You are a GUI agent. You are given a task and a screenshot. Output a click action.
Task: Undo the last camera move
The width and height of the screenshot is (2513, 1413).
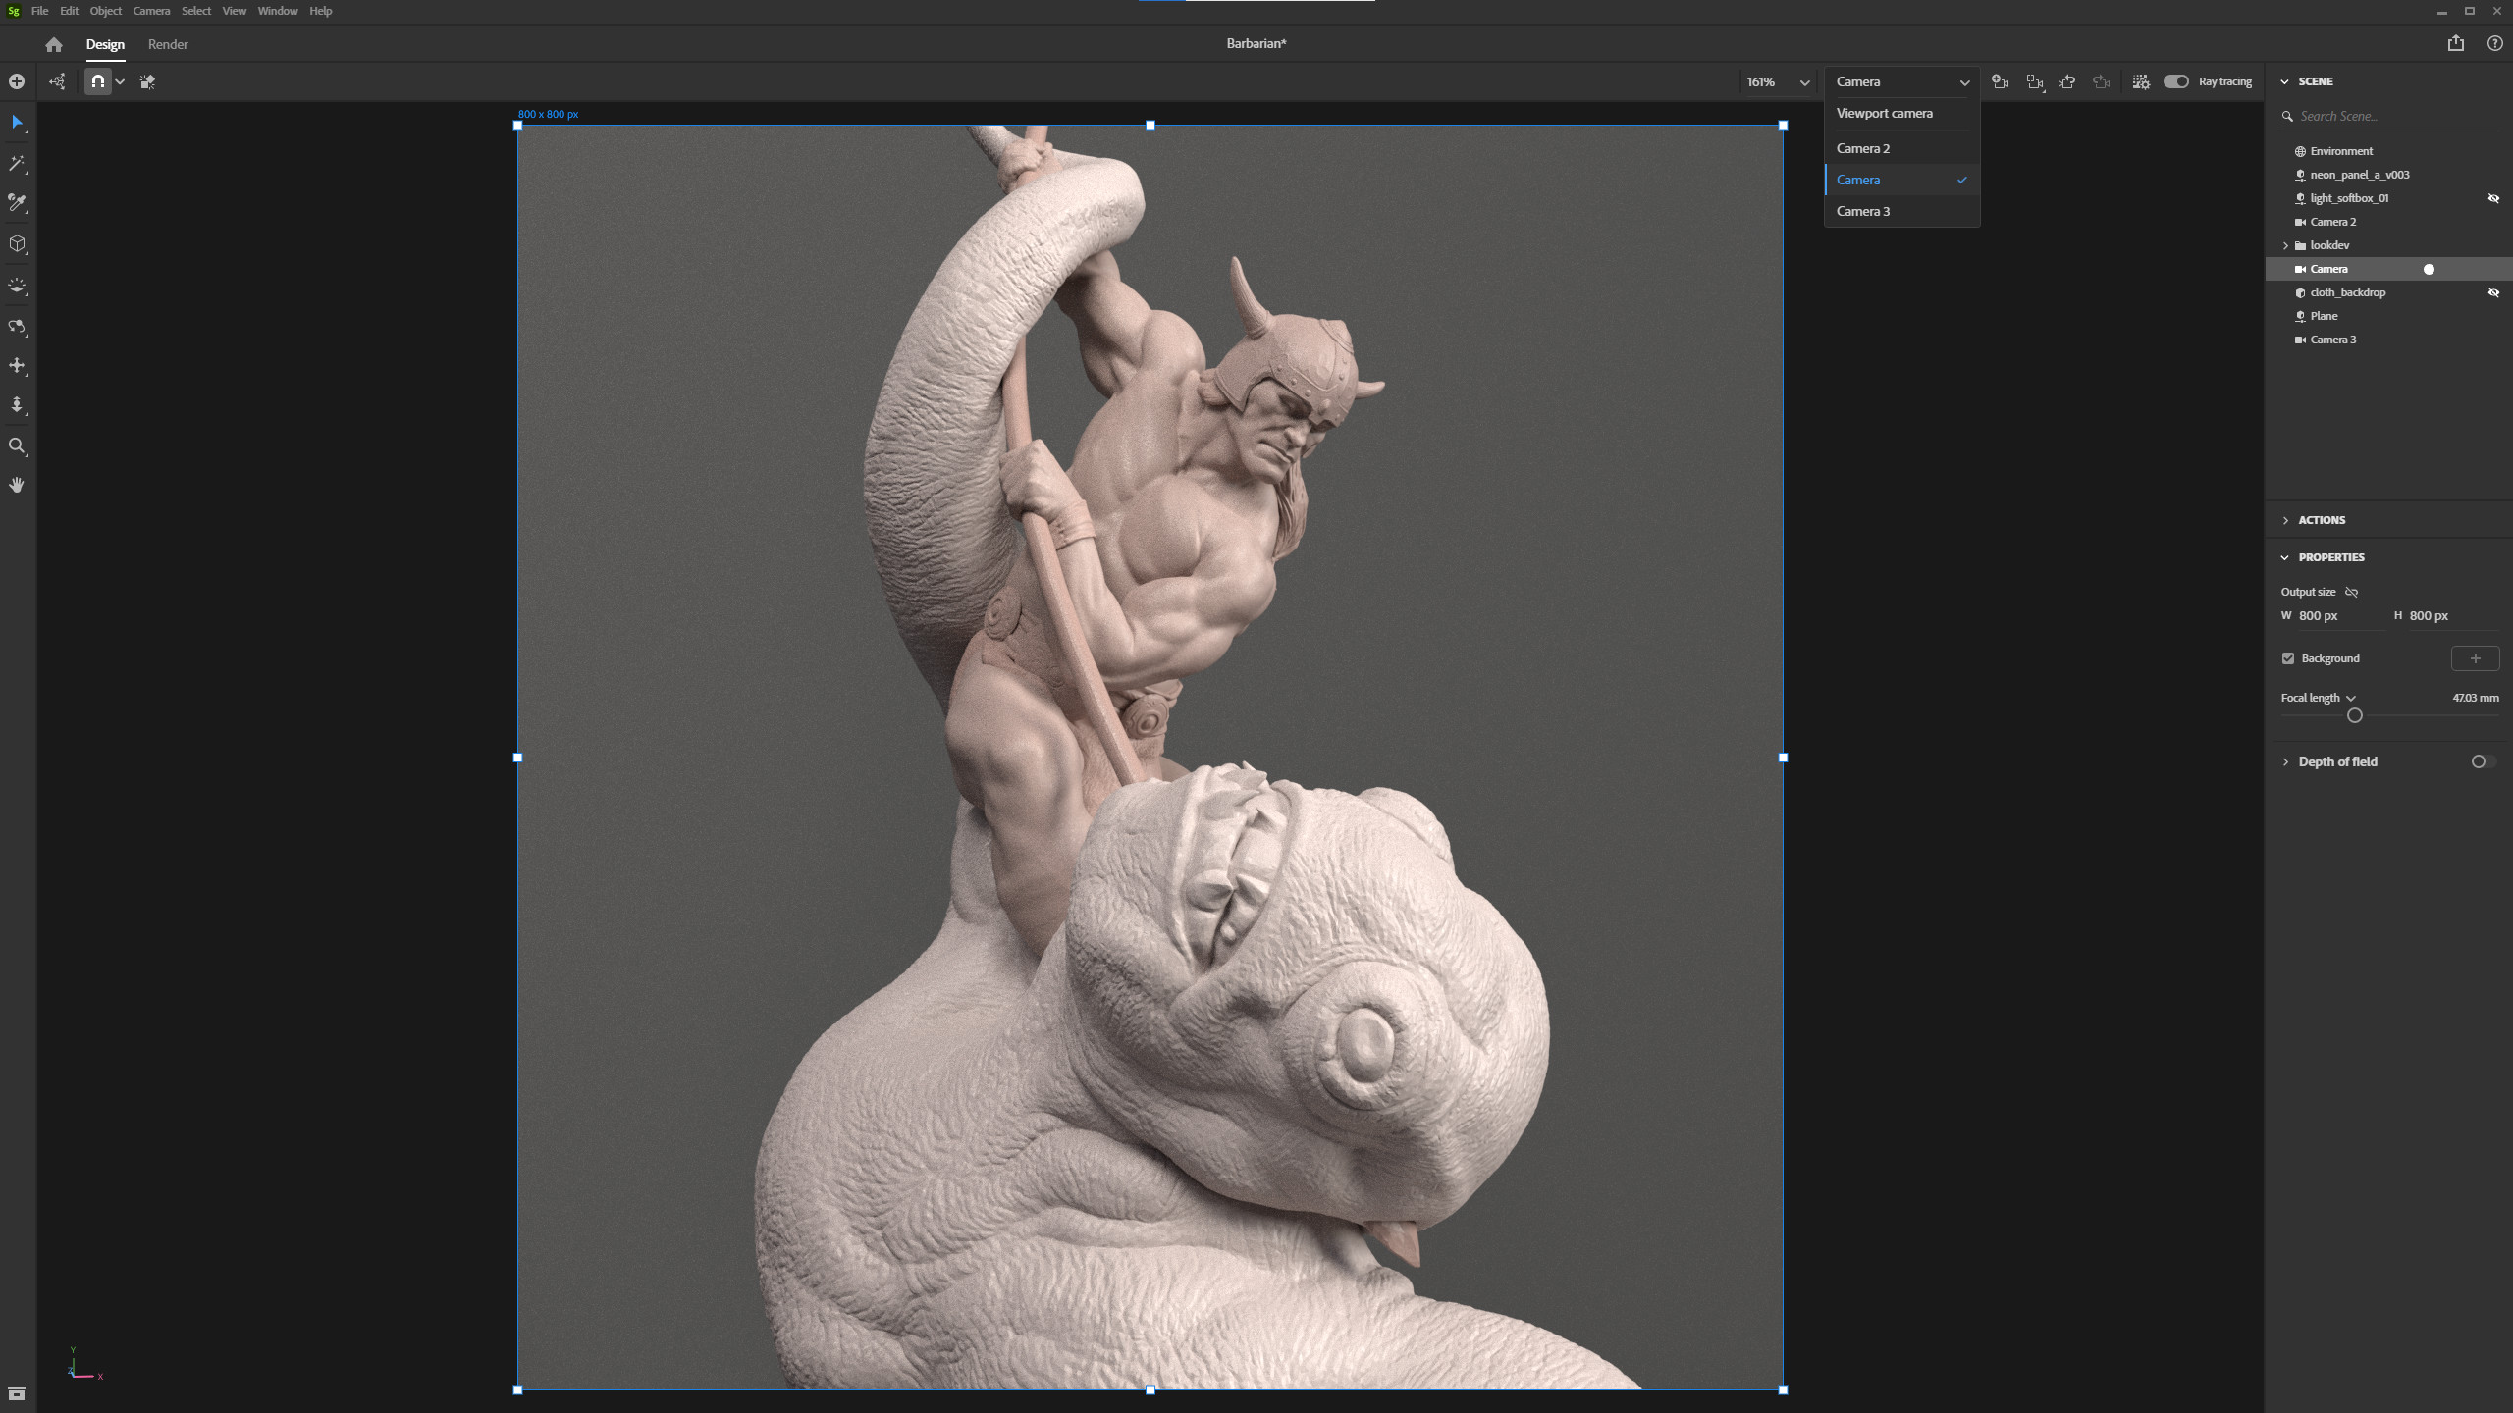point(2067,81)
